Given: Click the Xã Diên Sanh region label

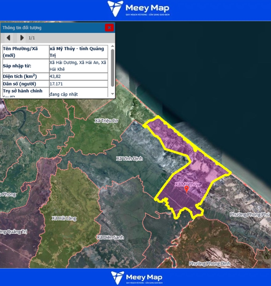Looking at the screenshot, I should pyautogui.click(x=110, y=237).
